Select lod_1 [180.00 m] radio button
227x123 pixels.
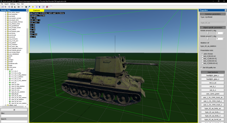[x=202, y=59]
